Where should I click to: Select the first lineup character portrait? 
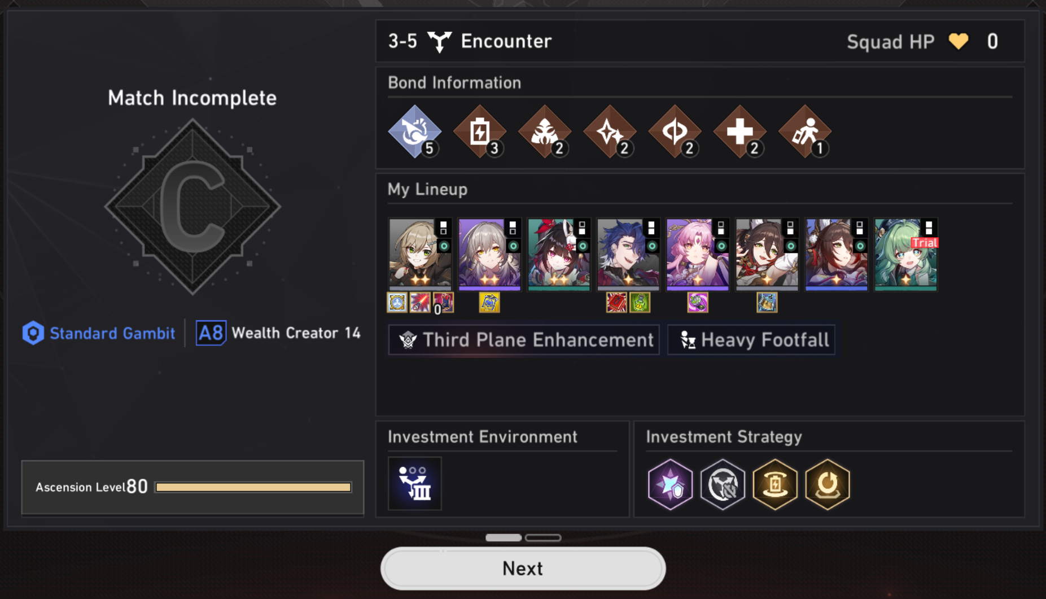pos(420,255)
